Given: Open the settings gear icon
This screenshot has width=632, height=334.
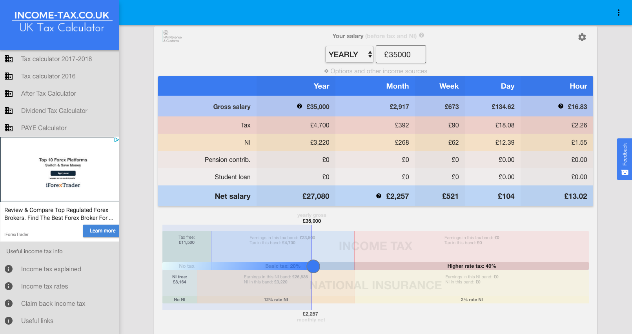Looking at the screenshot, I should pos(582,37).
